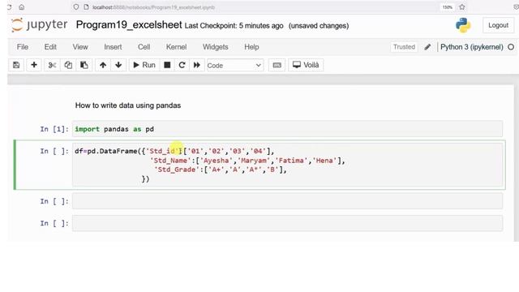Insert cell below with plus icon

tap(34, 65)
